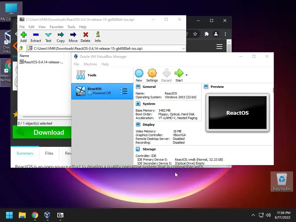
Task: Open Machine menu in VirtualBox Manager
Action: click(90, 64)
